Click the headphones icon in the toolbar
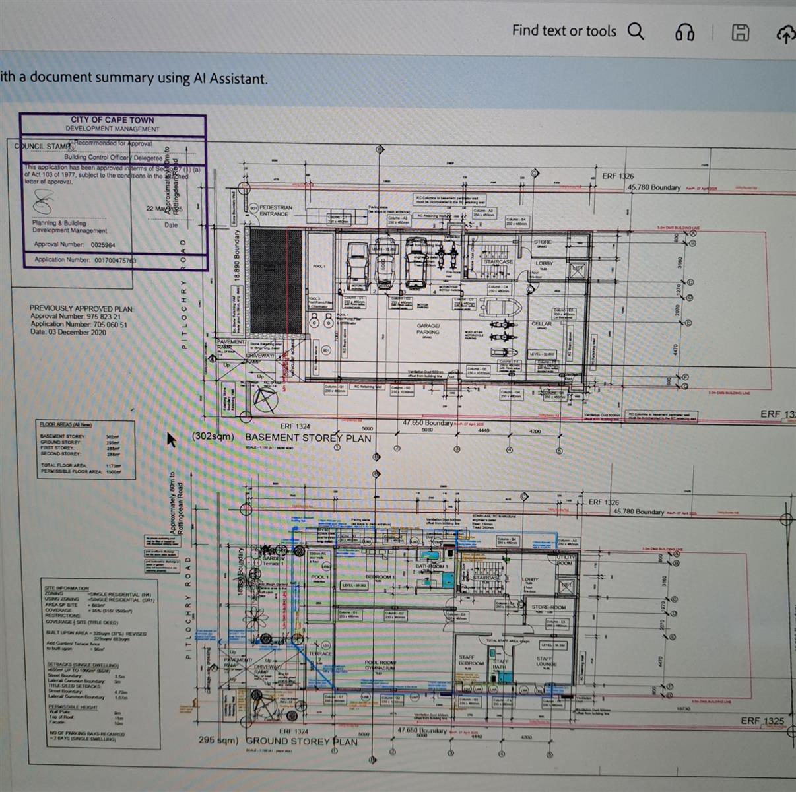Screen dimensions: 796x792 point(684,32)
